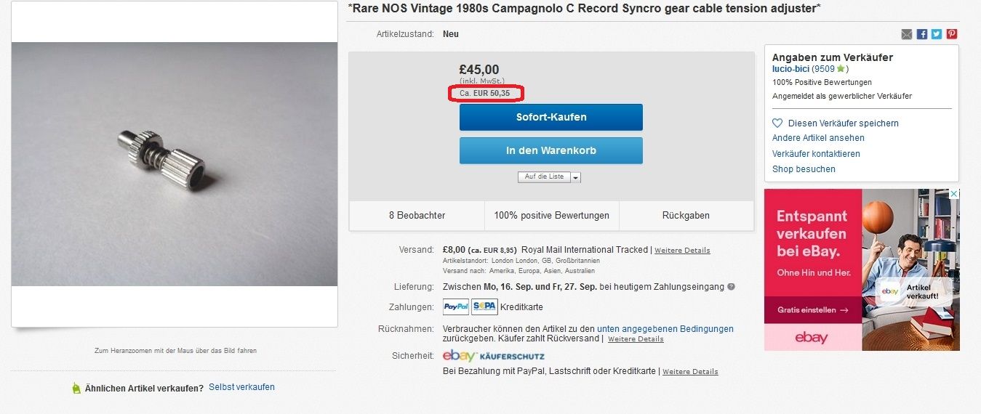Click the product image of cable adjuster
Viewport: 981px width, 414px height.
pos(175,164)
